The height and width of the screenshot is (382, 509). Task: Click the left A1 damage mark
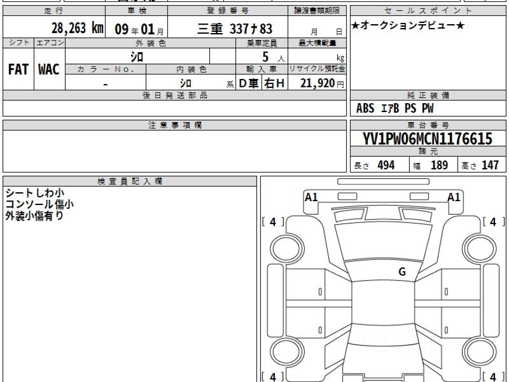coord(311,197)
